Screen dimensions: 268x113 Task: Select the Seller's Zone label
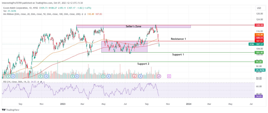tap(133, 26)
